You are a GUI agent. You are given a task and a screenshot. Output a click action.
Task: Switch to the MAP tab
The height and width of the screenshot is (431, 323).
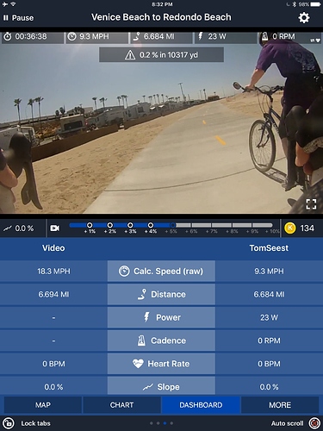(43, 405)
